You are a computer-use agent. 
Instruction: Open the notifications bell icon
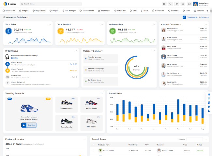[x=183, y=4]
